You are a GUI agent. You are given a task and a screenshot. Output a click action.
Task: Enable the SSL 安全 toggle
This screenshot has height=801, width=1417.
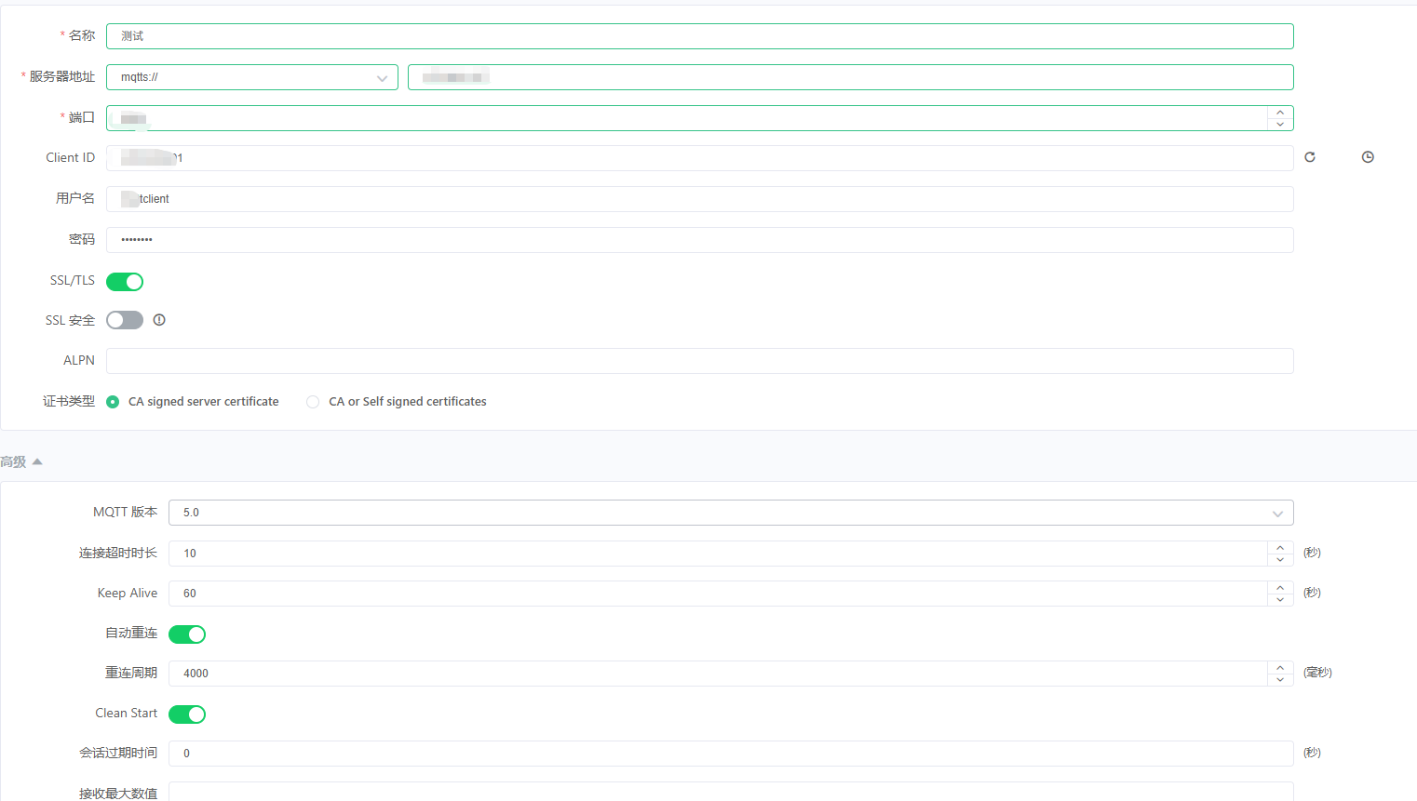(125, 320)
